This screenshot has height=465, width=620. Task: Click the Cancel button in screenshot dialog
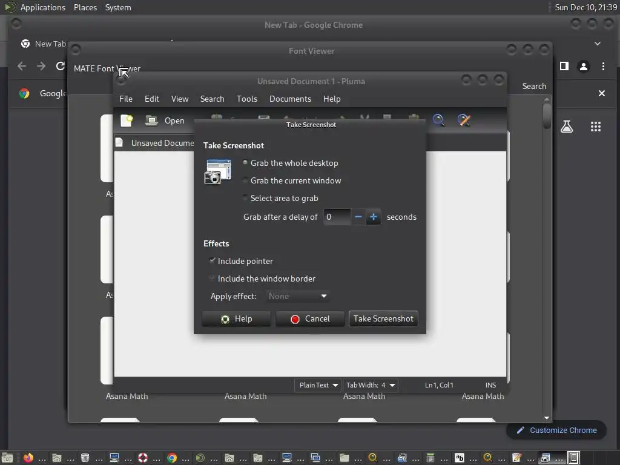point(309,318)
